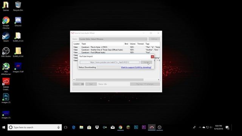Launch Discord from the desktop
This screenshot has width=242, height=136.
tap(18, 22)
